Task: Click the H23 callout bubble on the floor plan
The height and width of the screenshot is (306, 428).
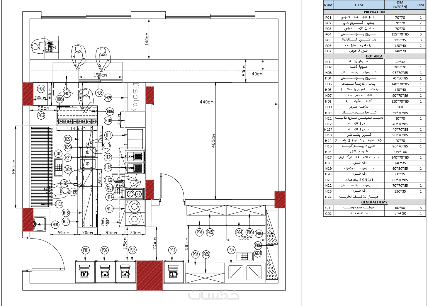Action: tap(68, 147)
